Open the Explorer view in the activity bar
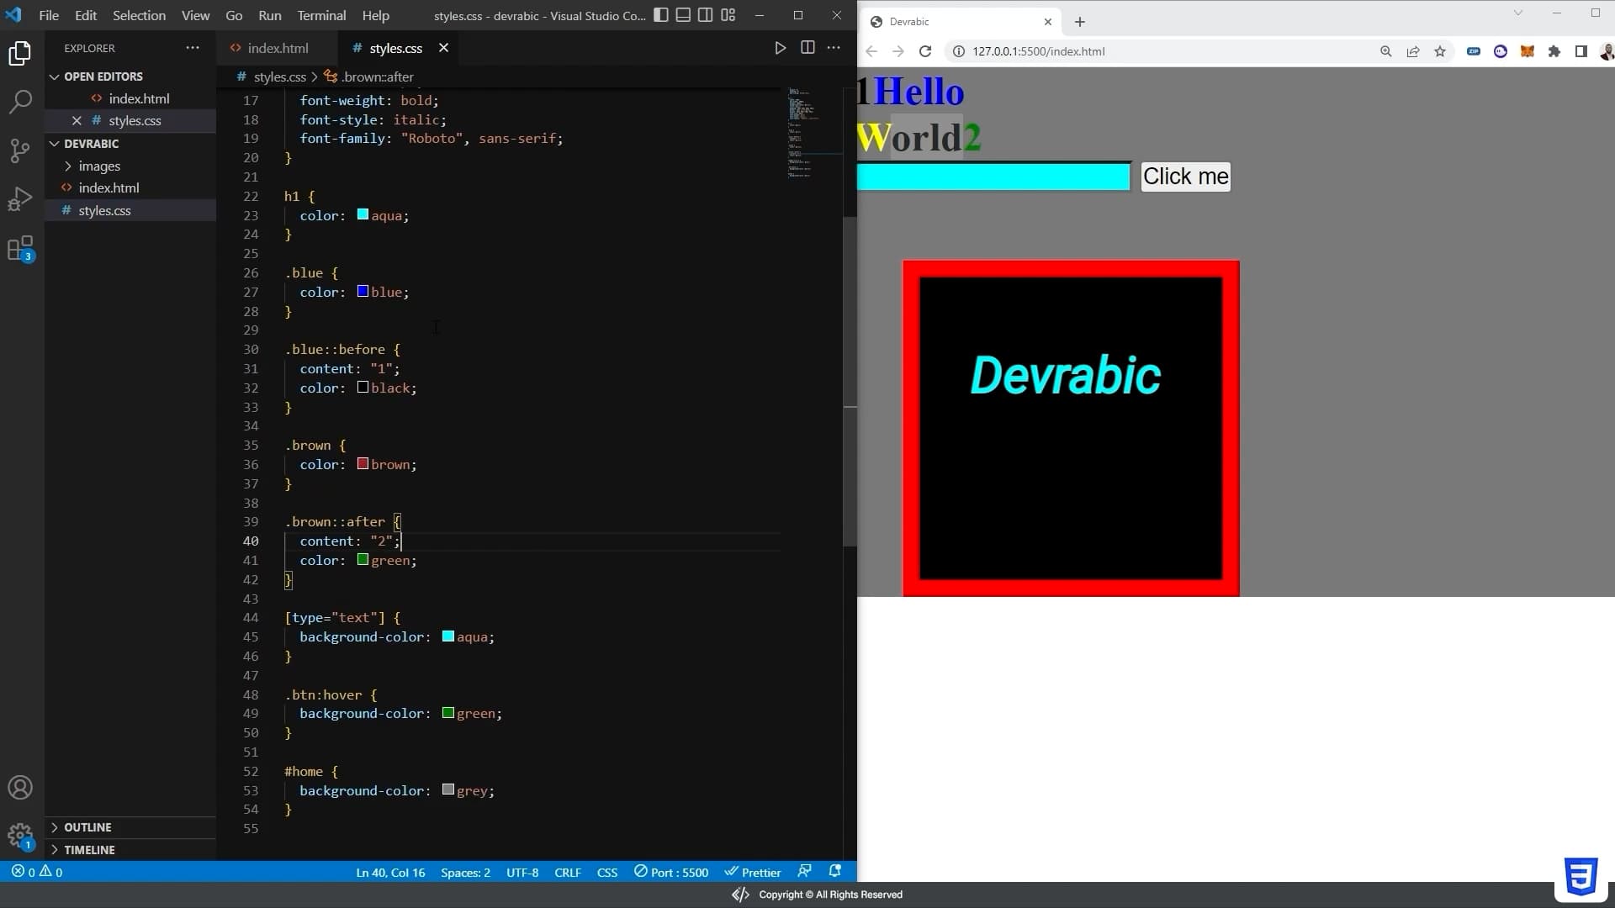The image size is (1615, 908). tap(20, 54)
